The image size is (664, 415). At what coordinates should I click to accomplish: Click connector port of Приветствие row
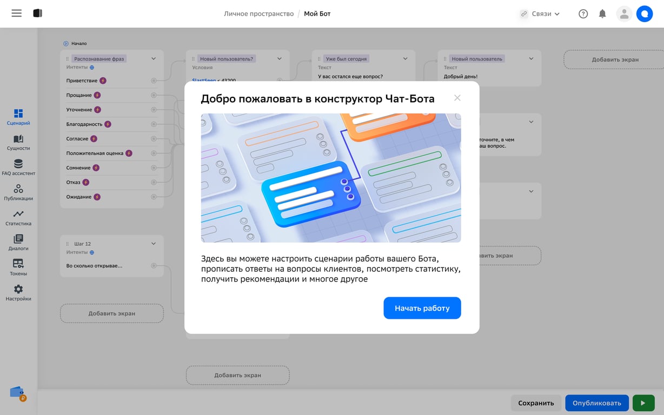pyautogui.click(x=154, y=81)
